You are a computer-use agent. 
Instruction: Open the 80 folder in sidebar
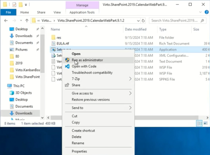pyautogui.click(x=17, y=56)
